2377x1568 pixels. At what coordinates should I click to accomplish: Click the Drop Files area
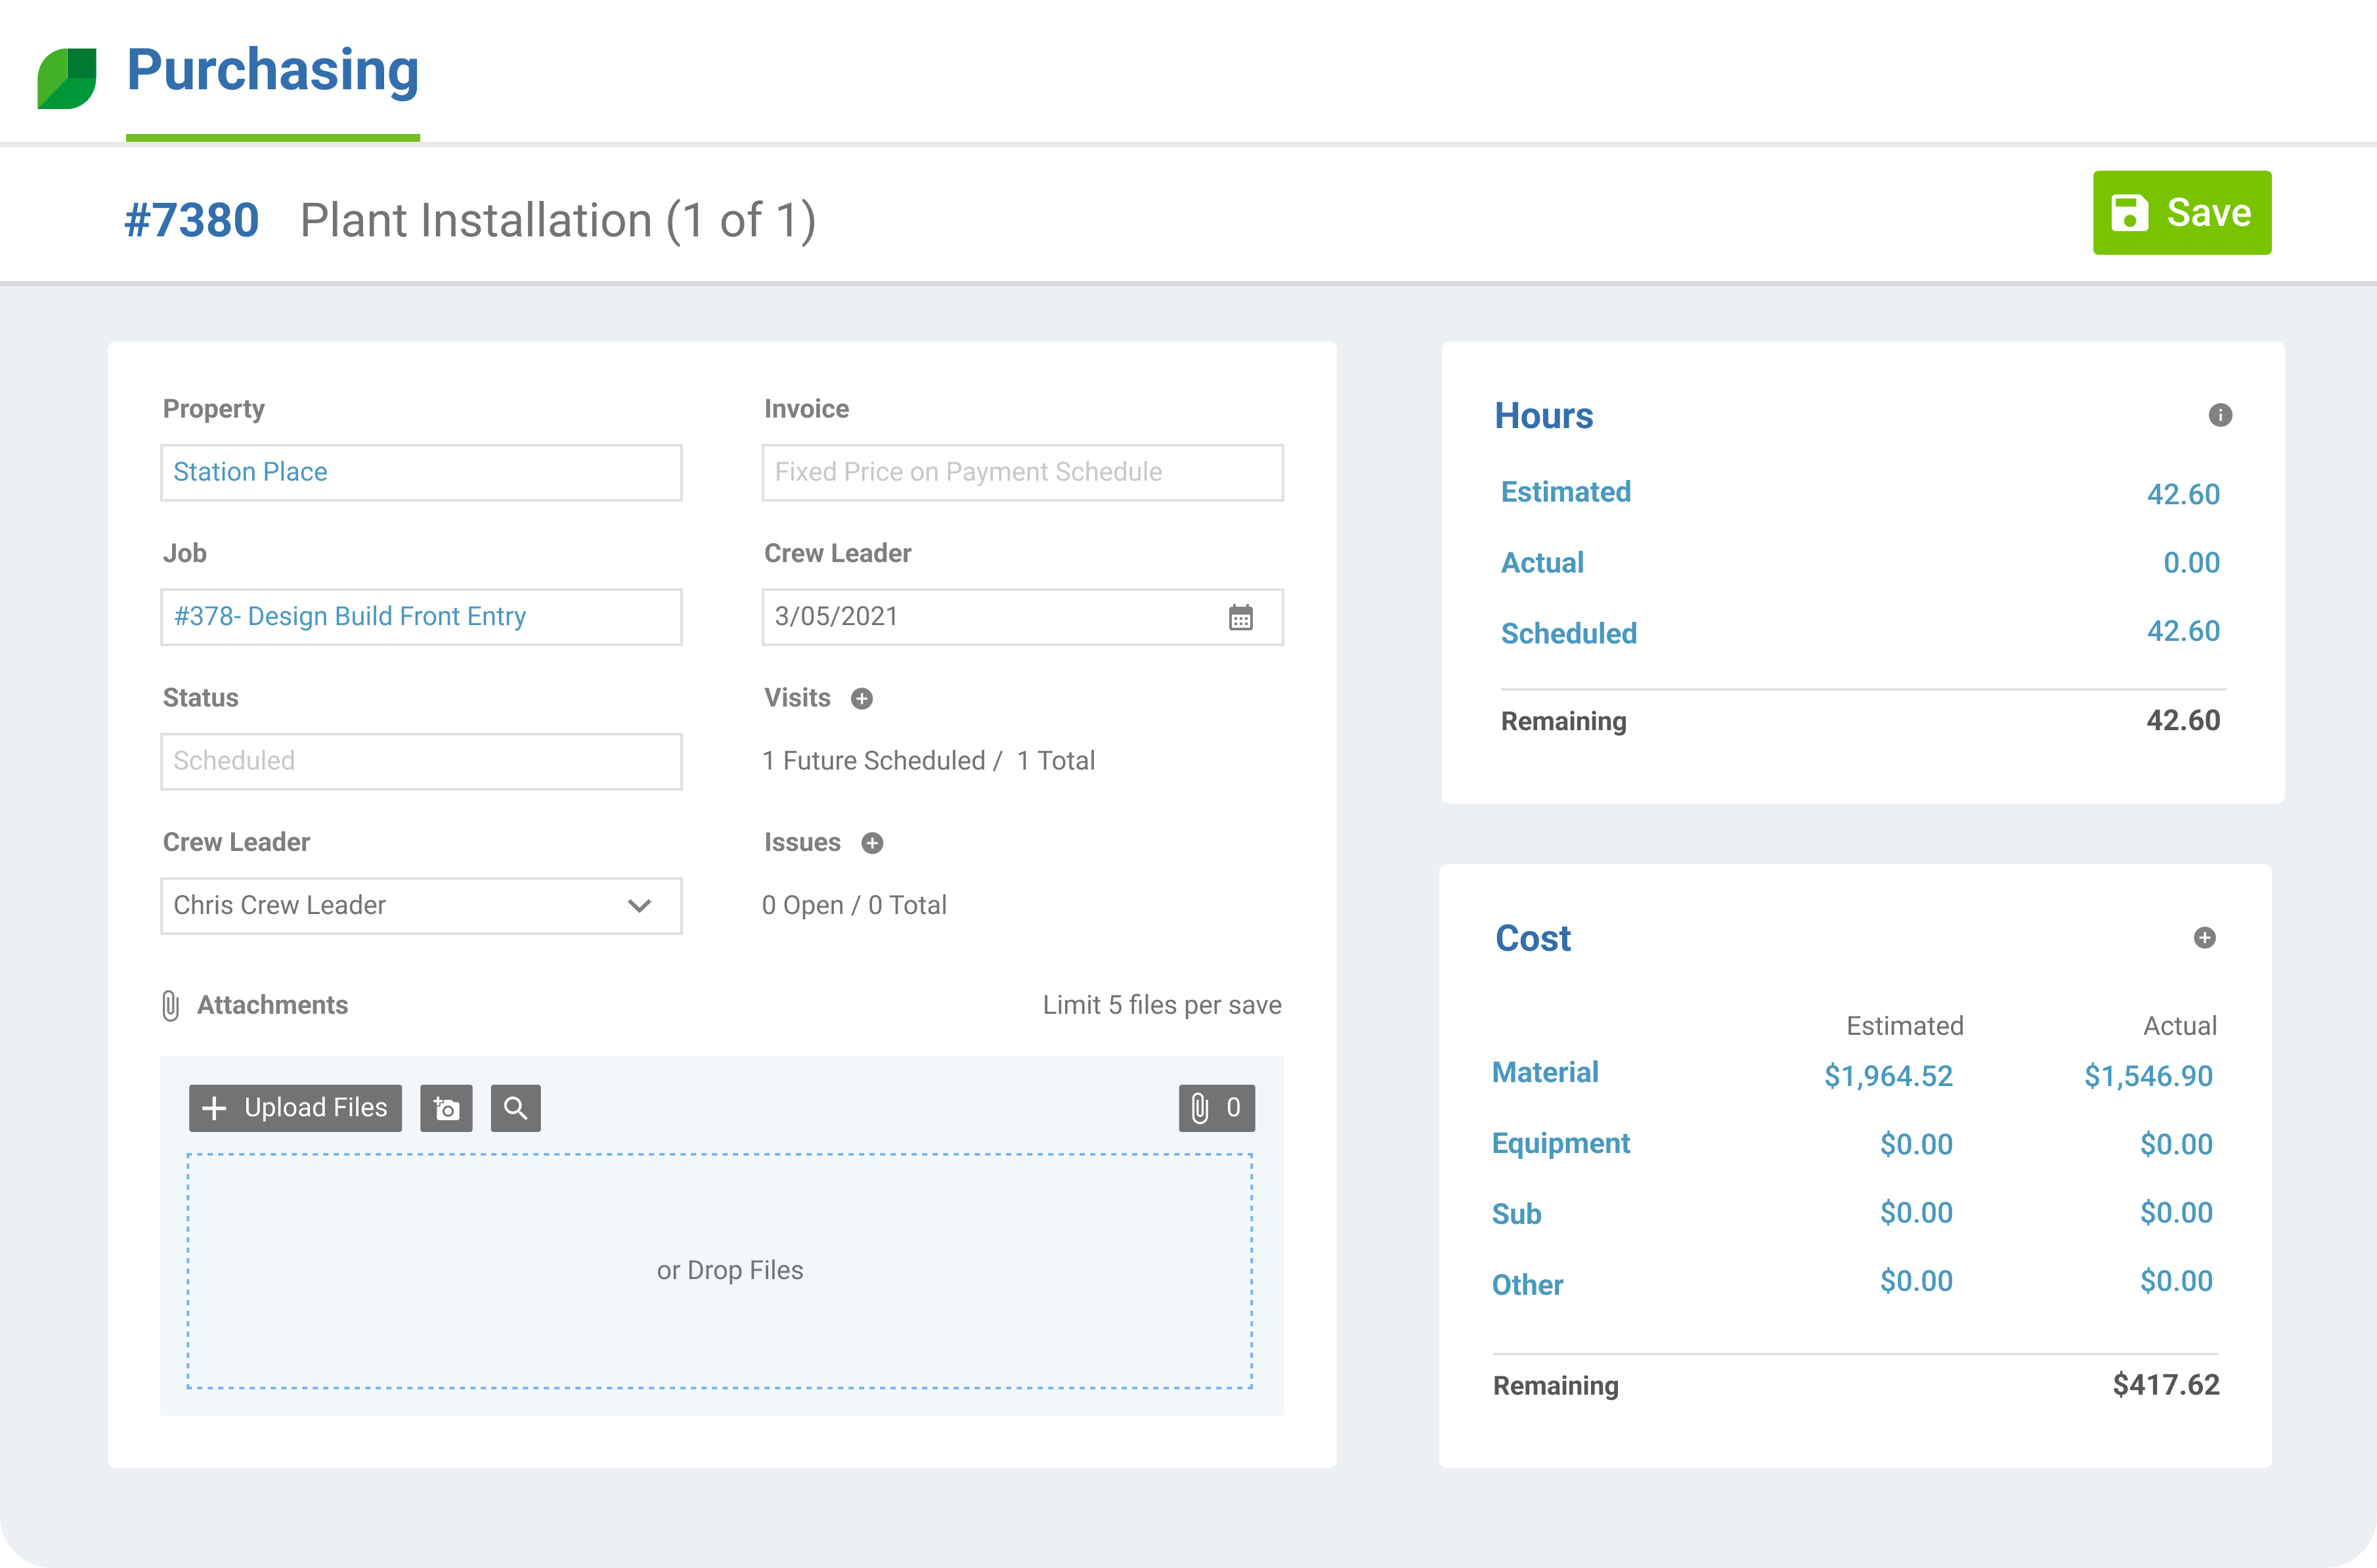pyautogui.click(x=730, y=1270)
